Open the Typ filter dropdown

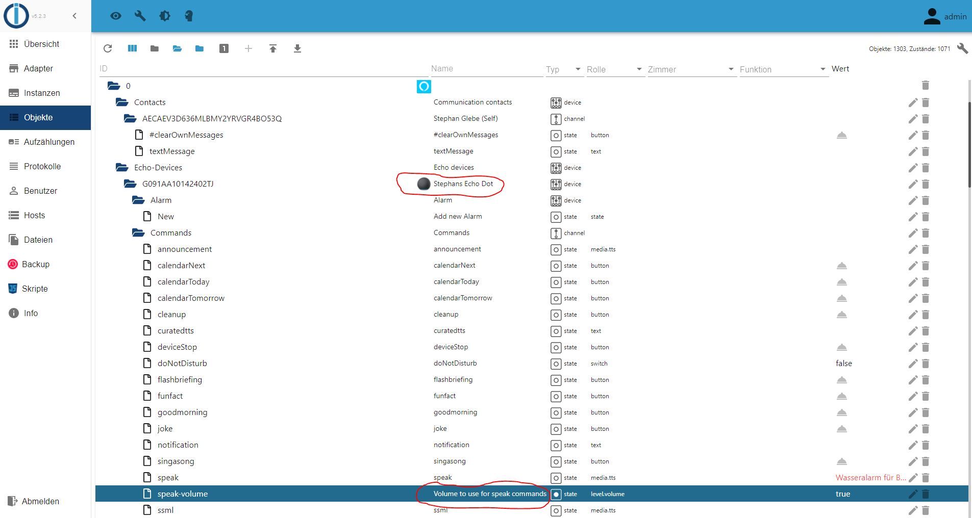(564, 69)
